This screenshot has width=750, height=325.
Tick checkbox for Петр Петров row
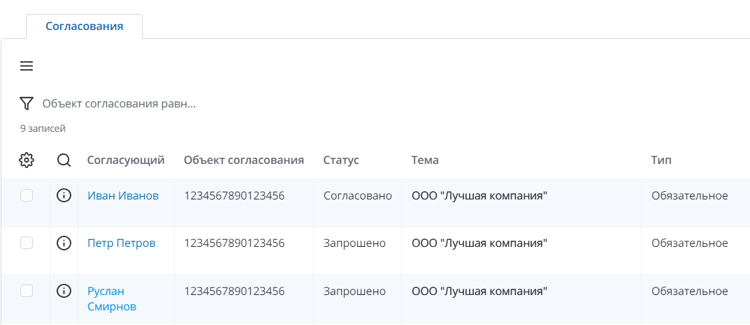coord(27,243)
